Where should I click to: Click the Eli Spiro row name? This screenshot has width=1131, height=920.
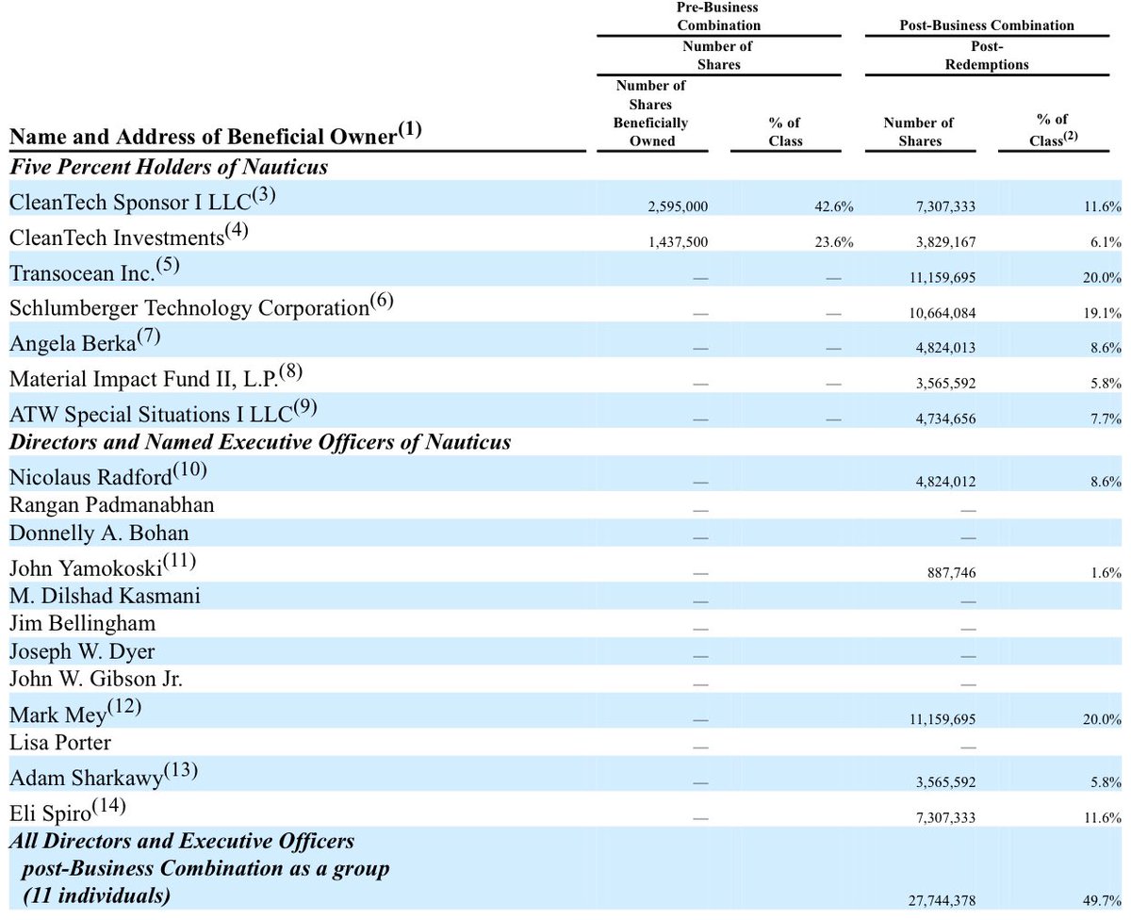(69, 811)
